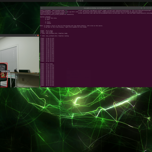
Task: Maximize the video output window
Action: (36, 36)
